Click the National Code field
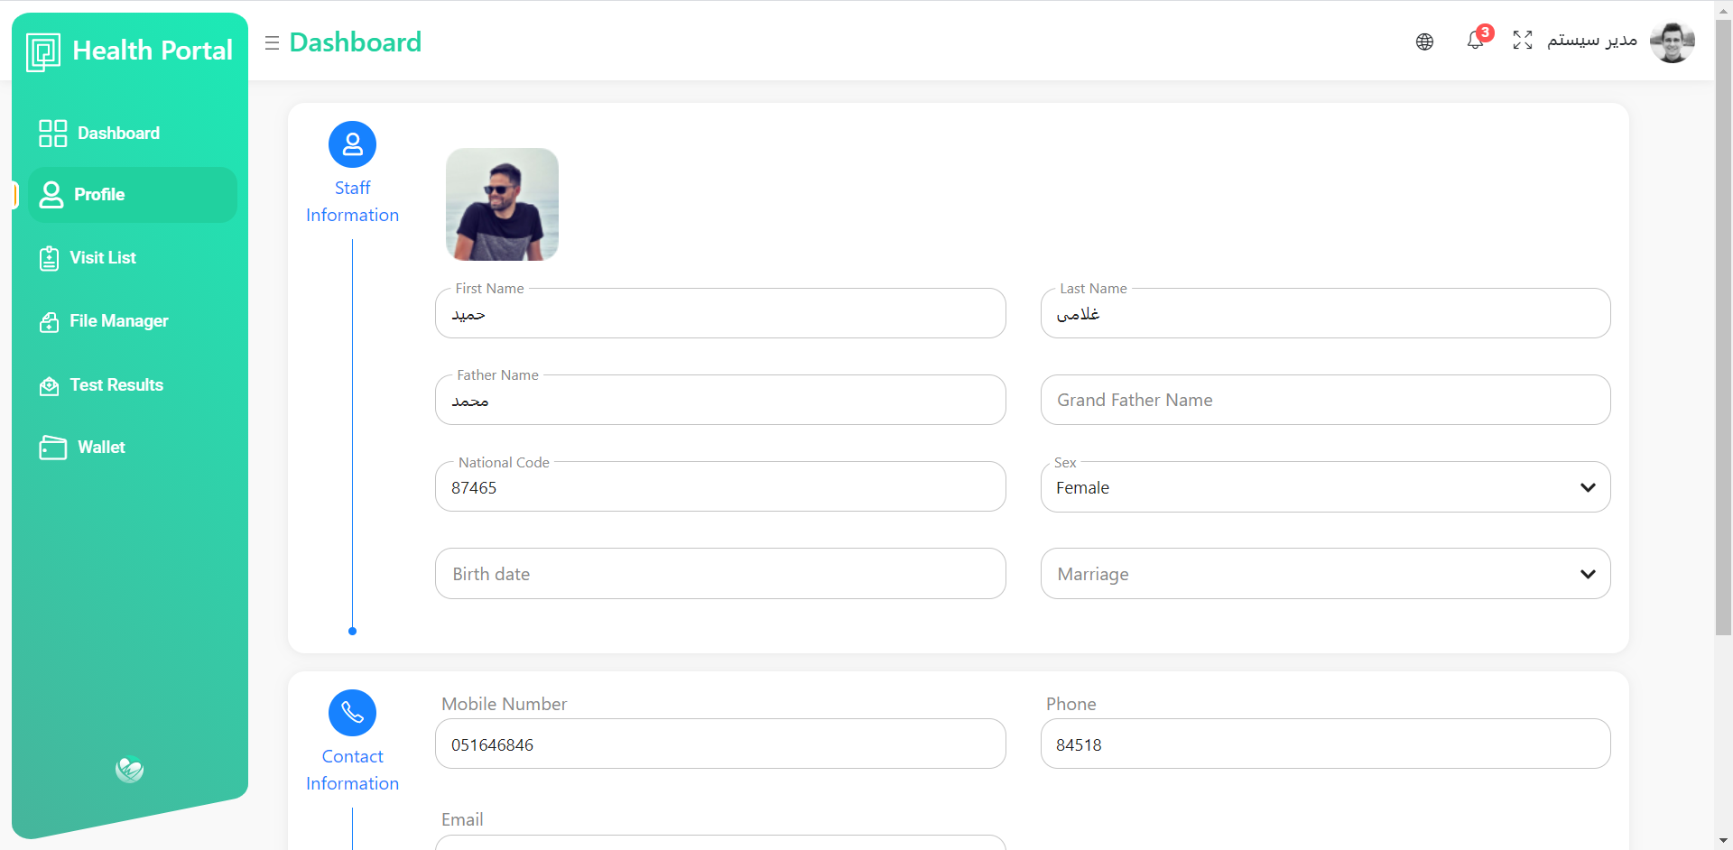 pos(720,486)
